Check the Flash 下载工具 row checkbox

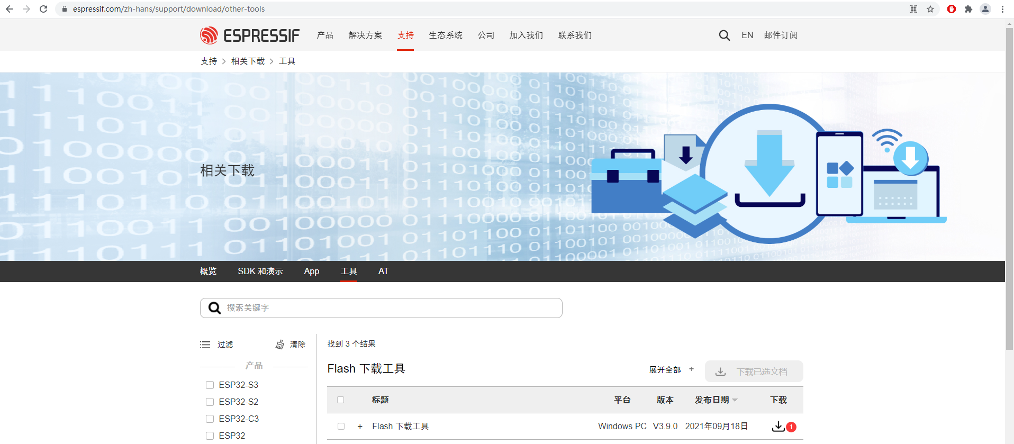(x=341, y=427)
